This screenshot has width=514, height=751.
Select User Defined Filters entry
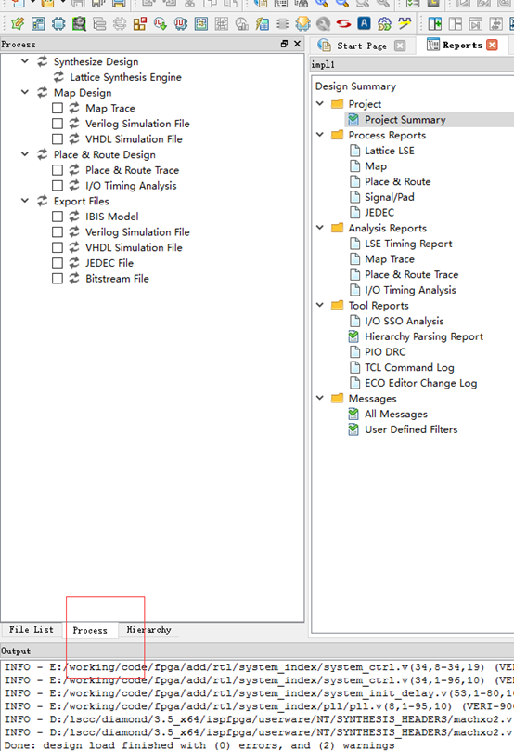click(x=411, y=429)
